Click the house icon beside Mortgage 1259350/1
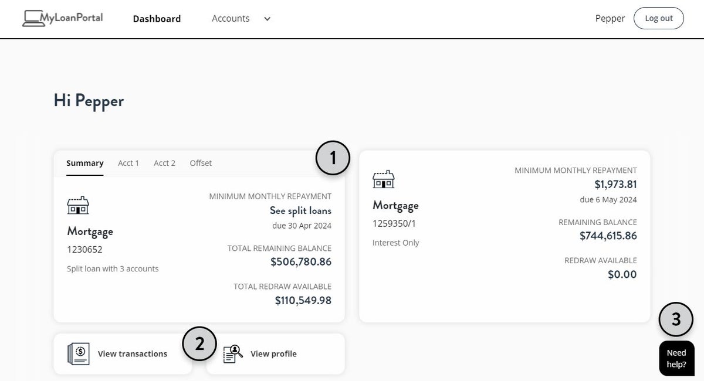Image resolution: width=704 pixels, height=381 pixels. 384,179
